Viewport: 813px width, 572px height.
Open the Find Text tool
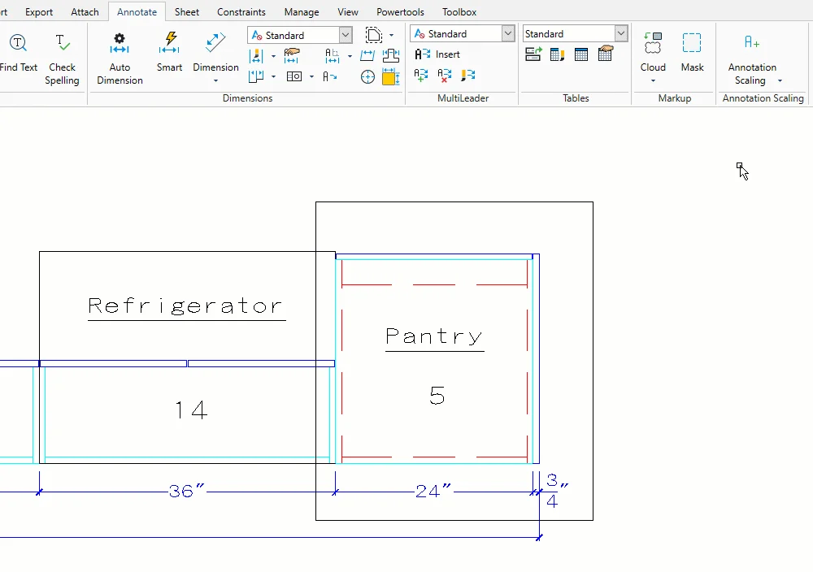point(18,53)
